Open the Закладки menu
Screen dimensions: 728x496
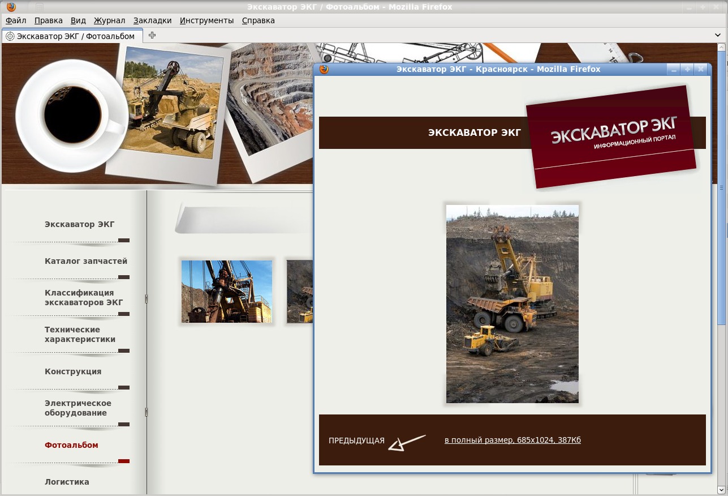[x=152, y=20]
